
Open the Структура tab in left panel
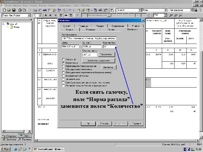[10, 136]
